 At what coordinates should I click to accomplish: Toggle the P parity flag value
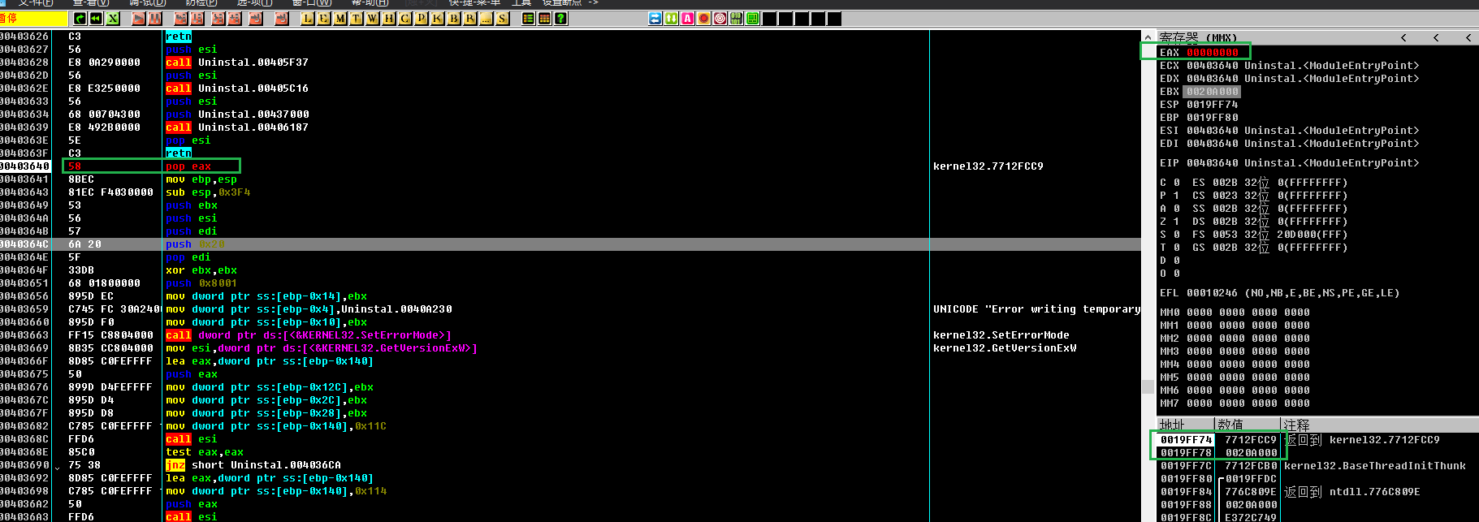coord(1176,196)
